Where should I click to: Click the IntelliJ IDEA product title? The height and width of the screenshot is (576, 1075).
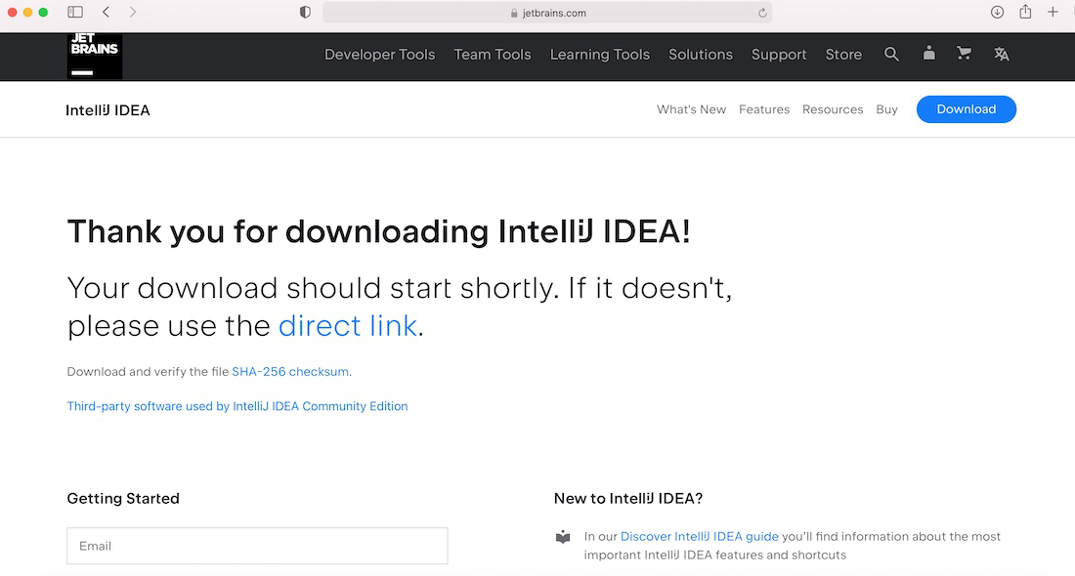(x=107, y=110)
